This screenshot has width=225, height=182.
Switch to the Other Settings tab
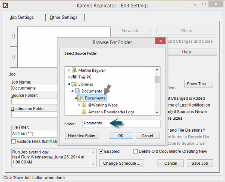click(x=64, y=18)
